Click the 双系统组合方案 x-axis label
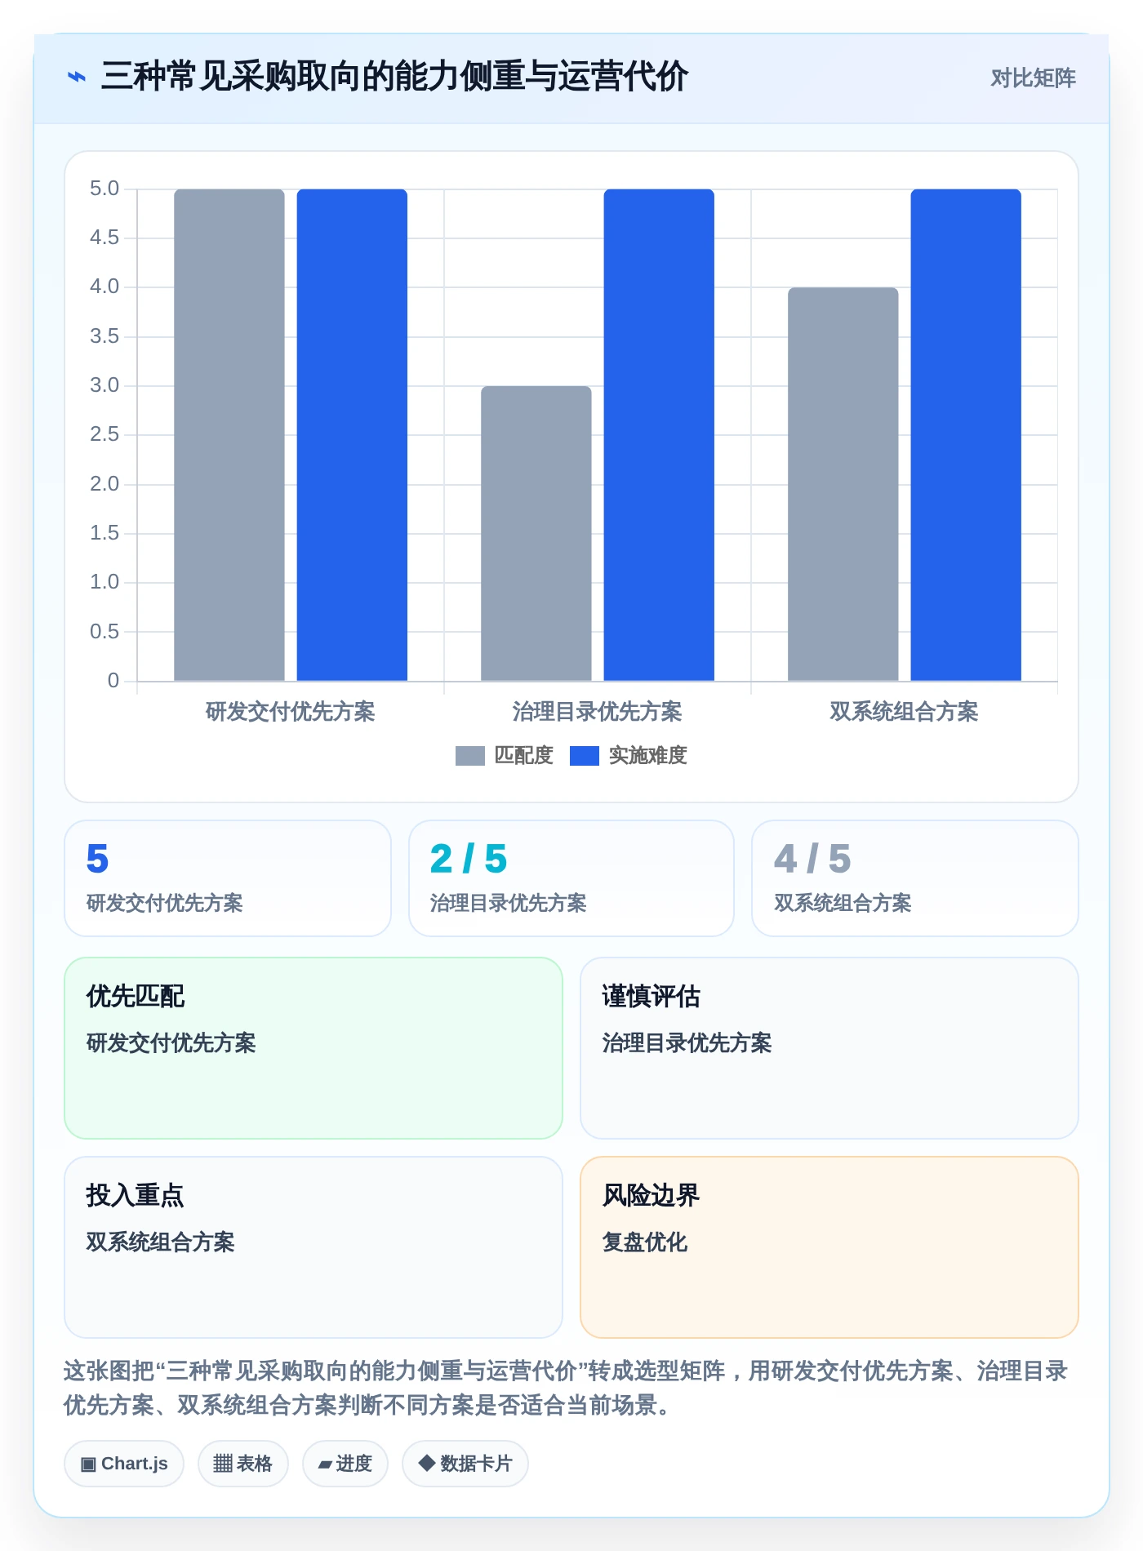This screenshot has width=1143, height=1551. [x=904, y=712]
